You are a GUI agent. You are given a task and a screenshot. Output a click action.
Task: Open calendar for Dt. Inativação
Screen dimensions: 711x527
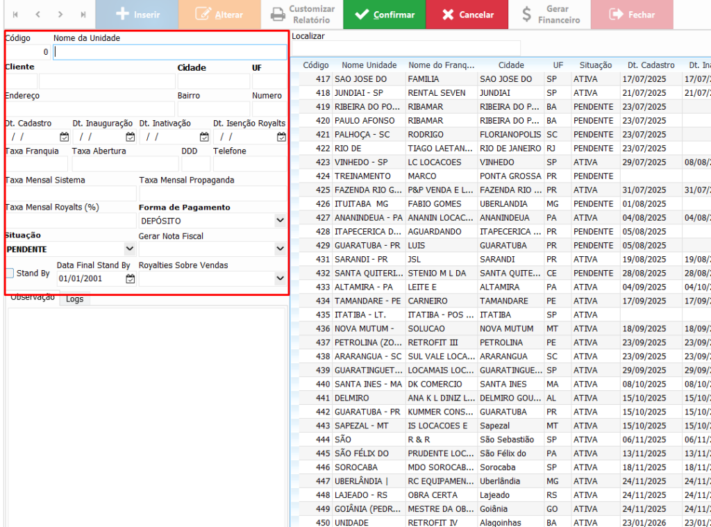pos(204,137)
